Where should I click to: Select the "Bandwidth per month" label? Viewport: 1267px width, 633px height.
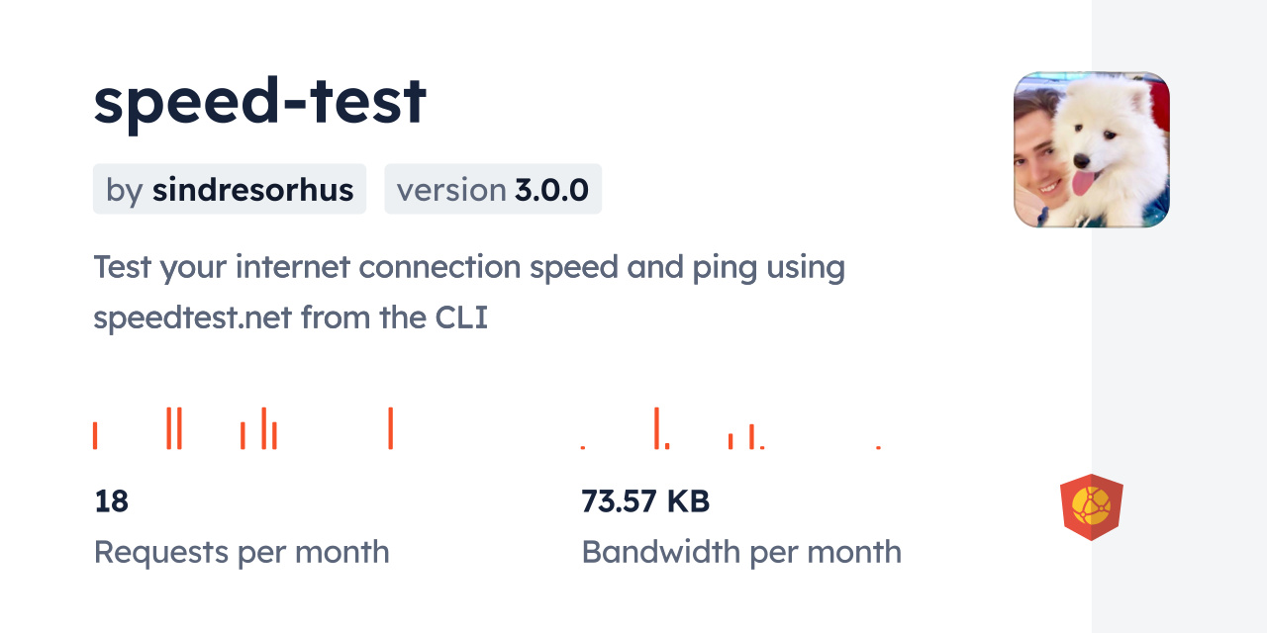click(x=741, y=552)
